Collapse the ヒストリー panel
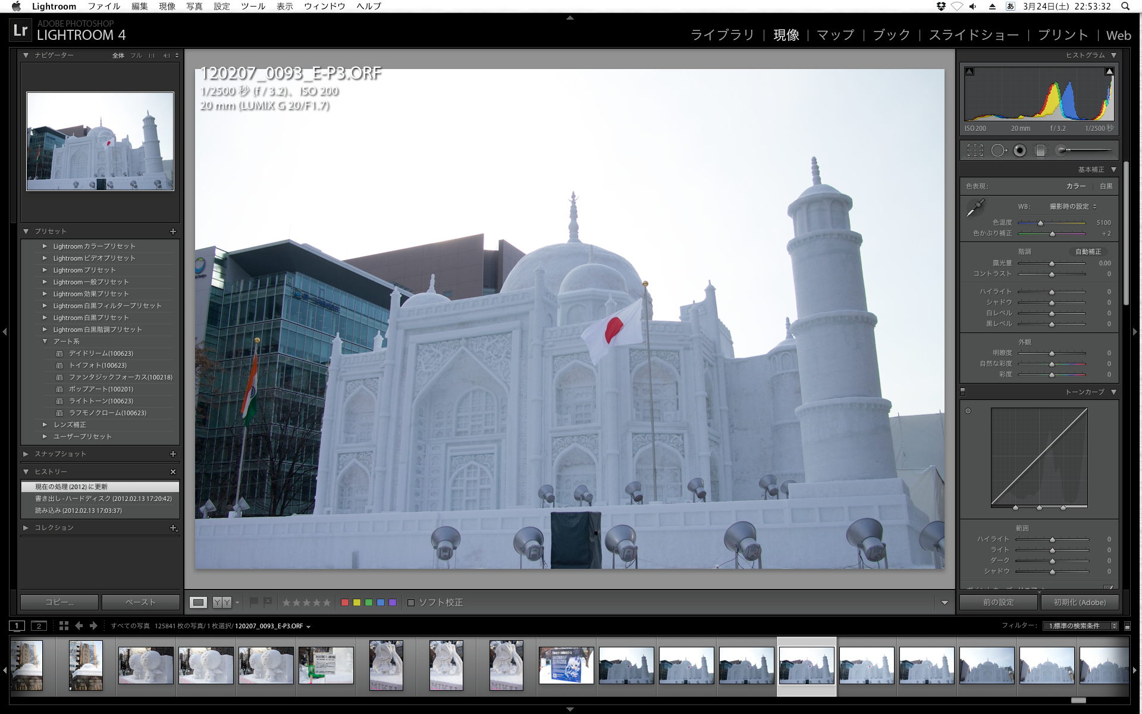The height and width of the screenshot is (714, 1142). 26,471
